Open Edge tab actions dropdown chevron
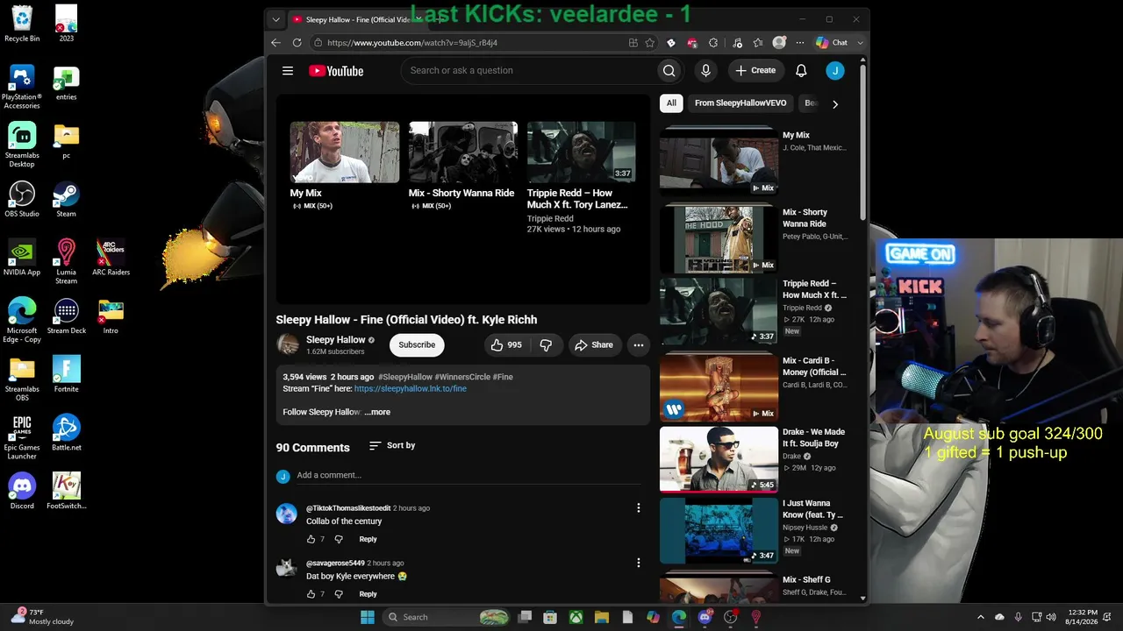This screenshot has height=631, width=1123. 275,19
